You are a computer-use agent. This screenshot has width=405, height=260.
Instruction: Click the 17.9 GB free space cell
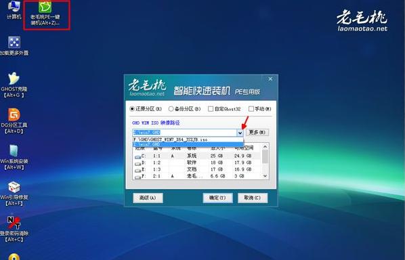[242, 162]
